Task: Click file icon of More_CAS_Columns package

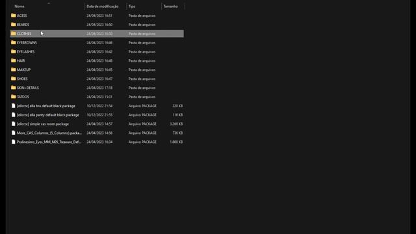Action: 13,133
